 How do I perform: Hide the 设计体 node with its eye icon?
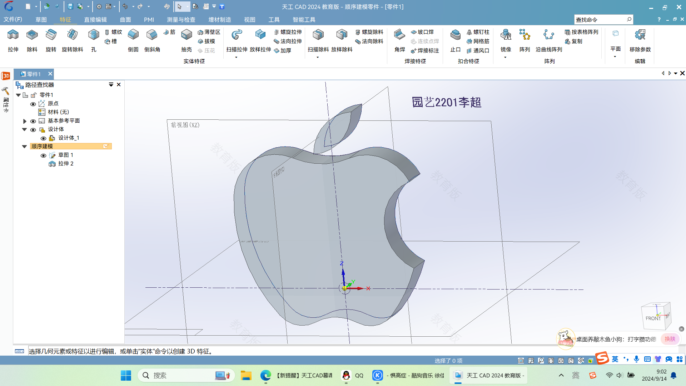click(x=33, y=130)
